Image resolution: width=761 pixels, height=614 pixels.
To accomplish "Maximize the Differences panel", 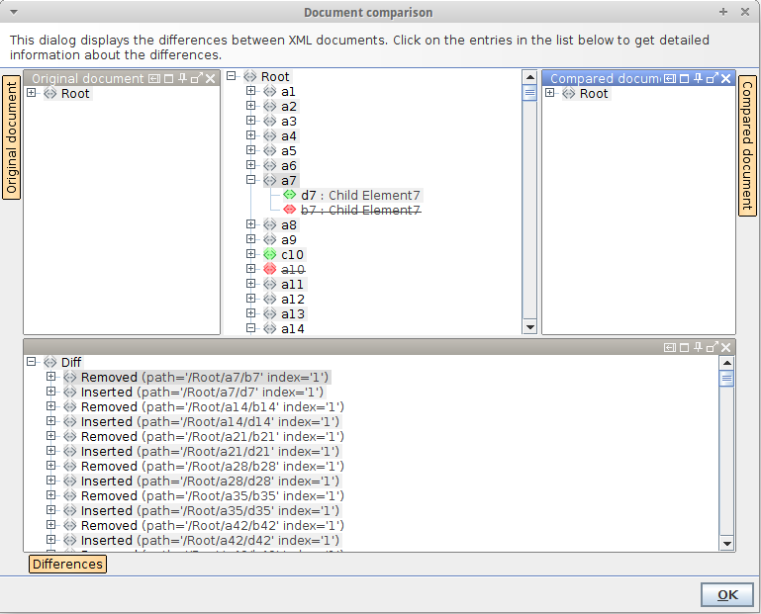I will (685, 347).
